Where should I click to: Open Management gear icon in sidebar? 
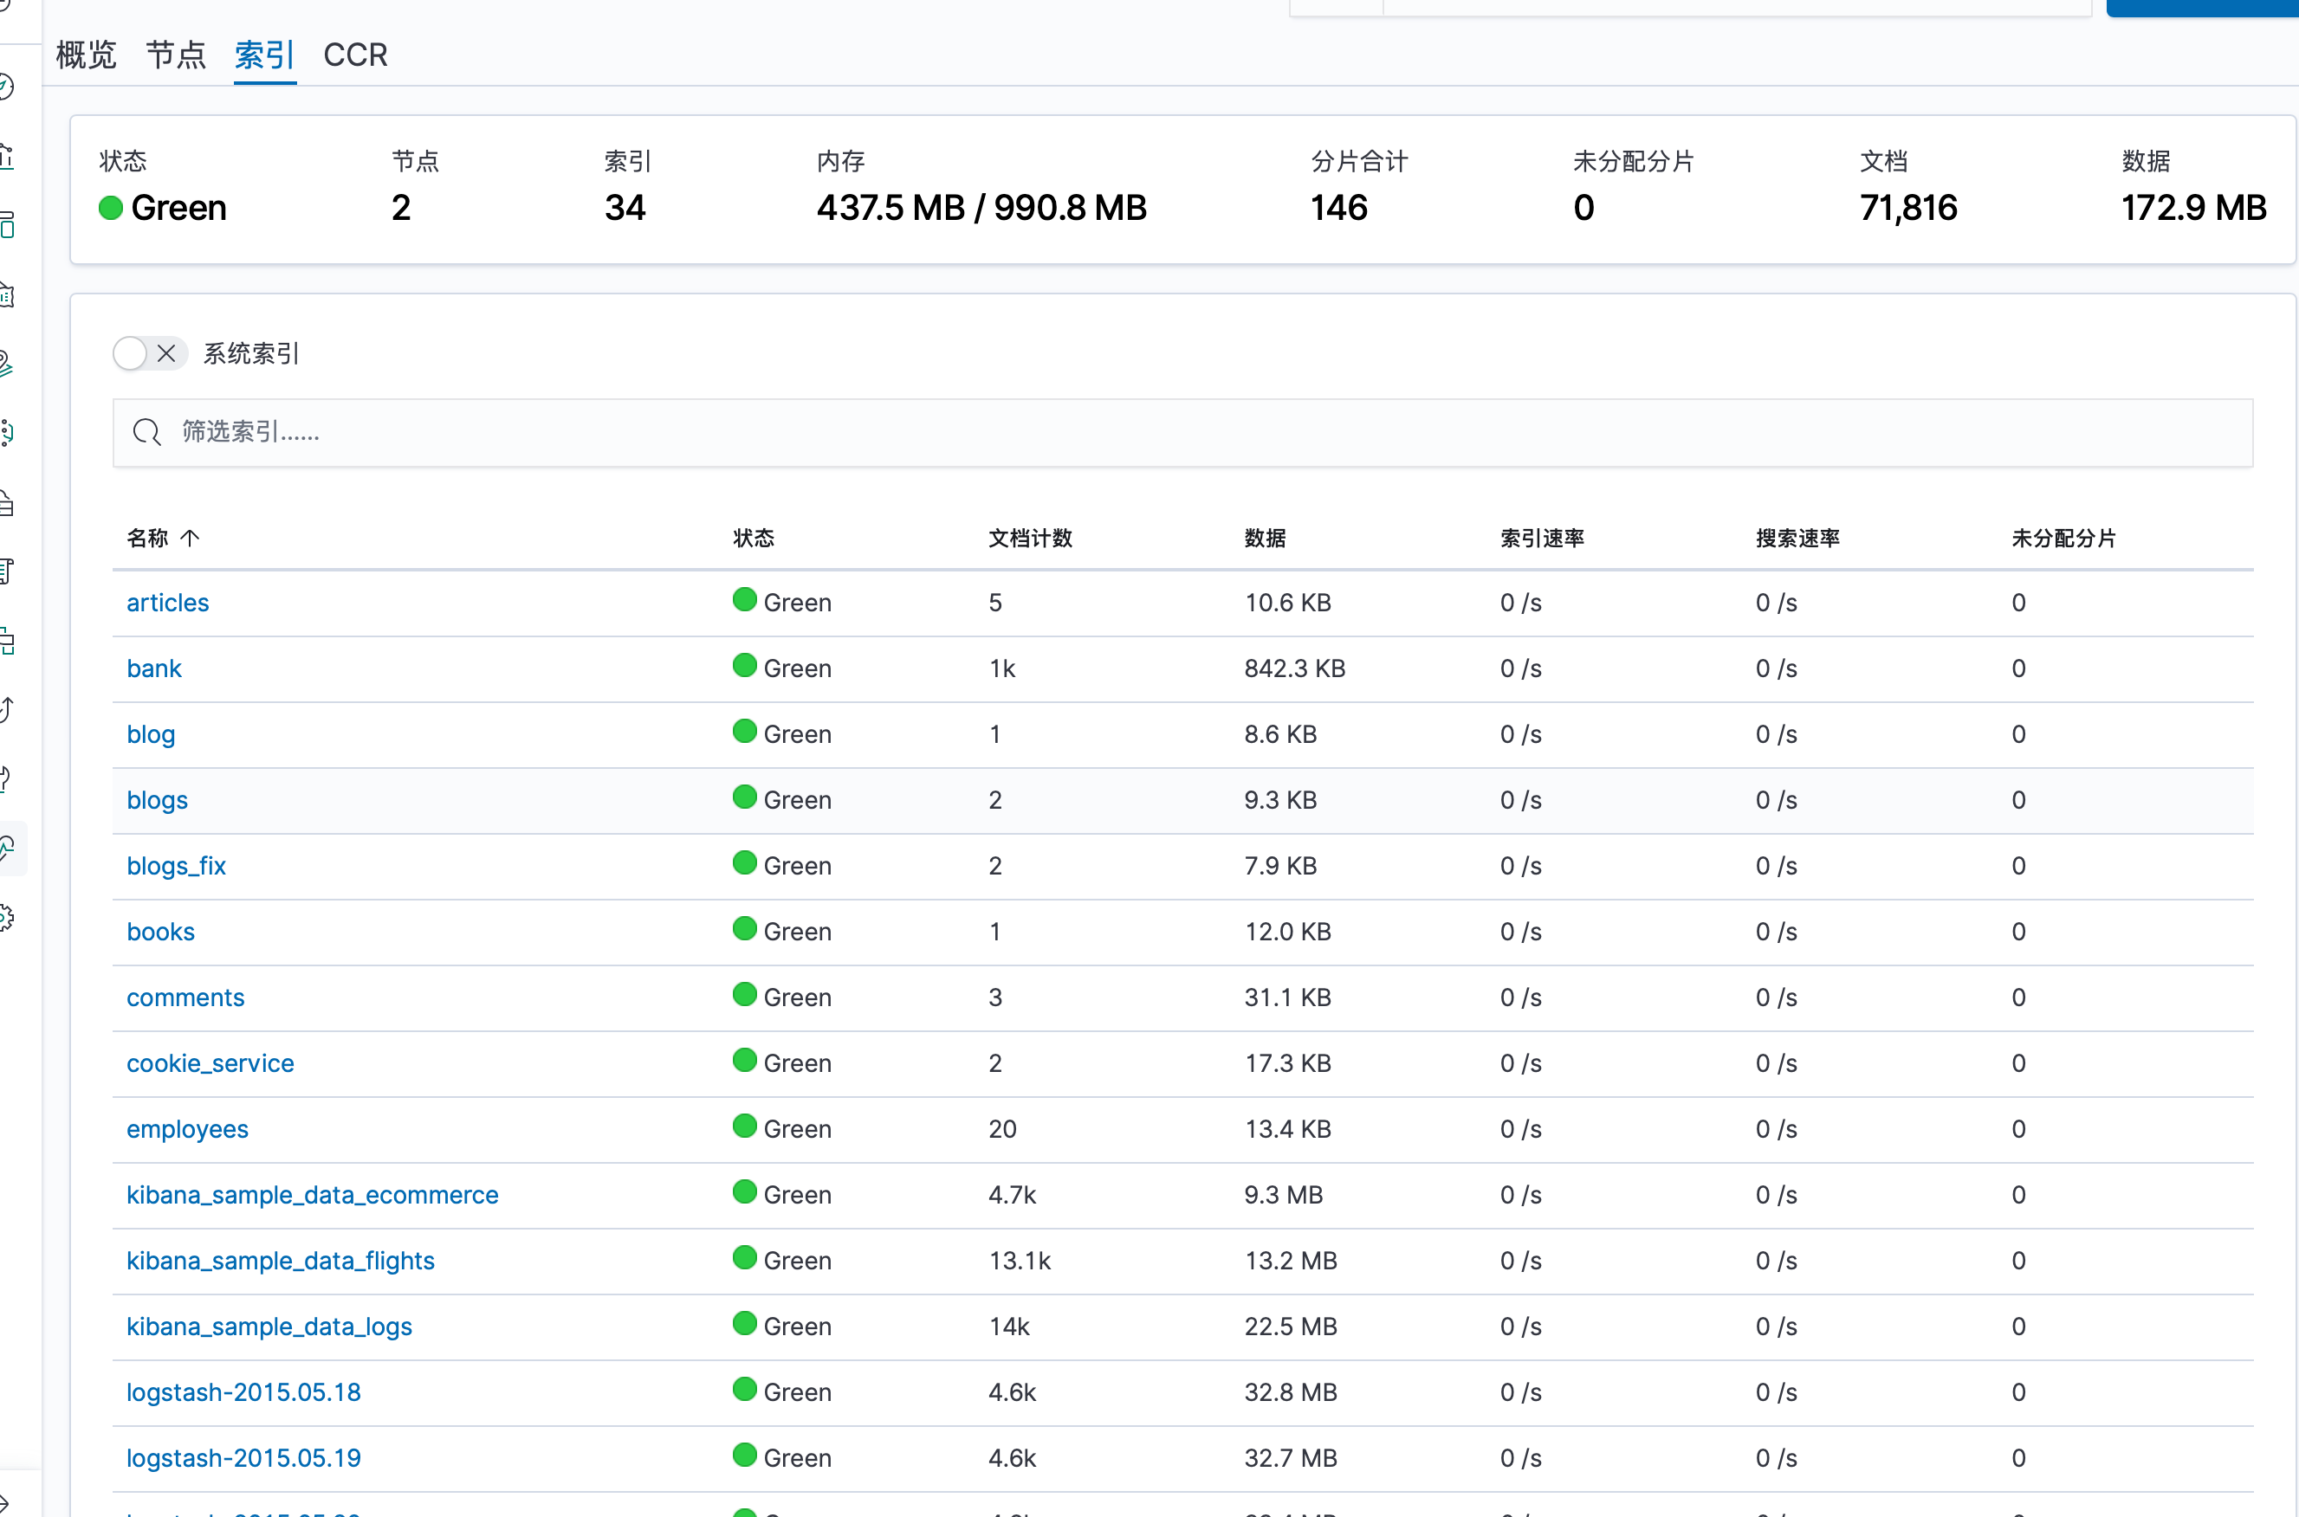(x=6, y=917)
